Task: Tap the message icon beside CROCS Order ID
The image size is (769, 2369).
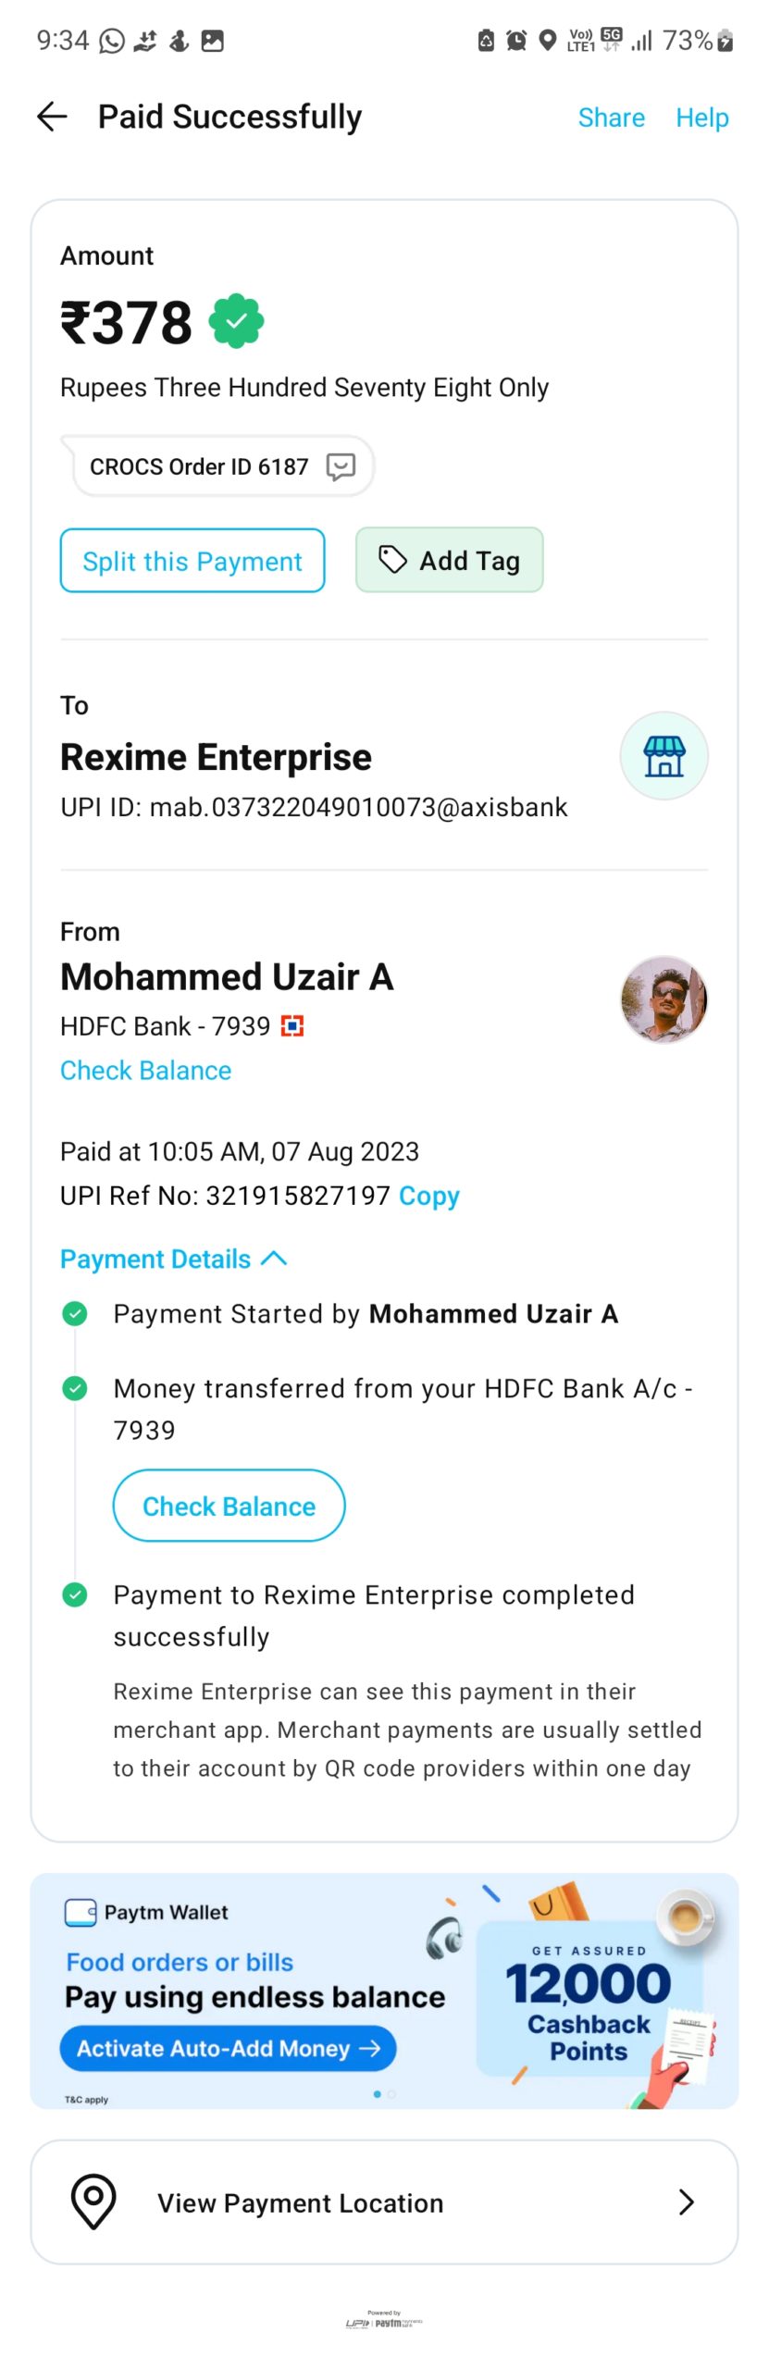Action: 341,466
